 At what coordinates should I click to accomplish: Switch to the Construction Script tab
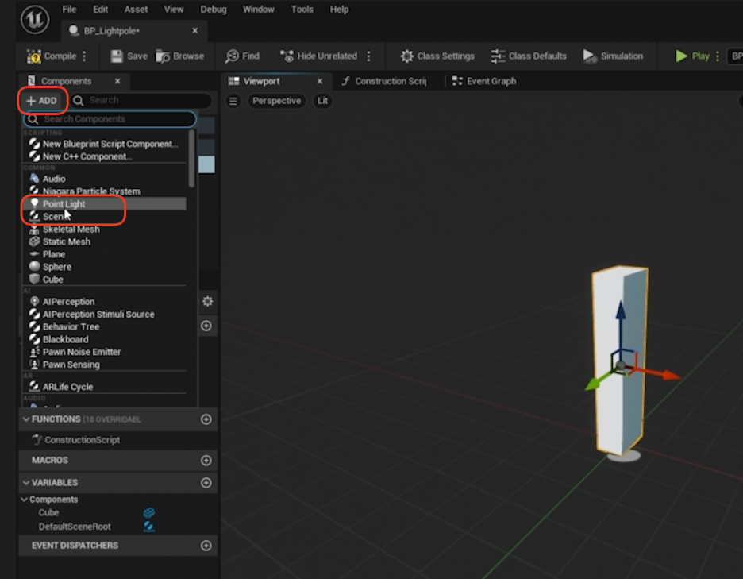[385, 81]
